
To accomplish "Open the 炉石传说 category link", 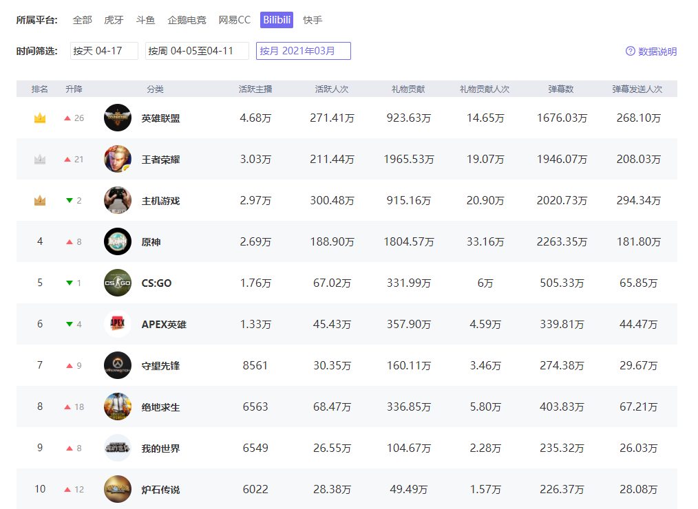I will (160, 490).
